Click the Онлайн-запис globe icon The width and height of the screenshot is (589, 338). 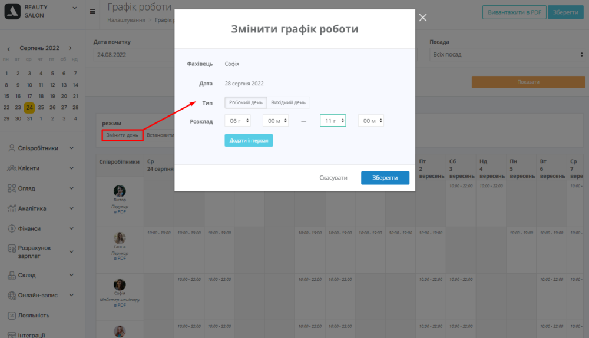(12, 296)
